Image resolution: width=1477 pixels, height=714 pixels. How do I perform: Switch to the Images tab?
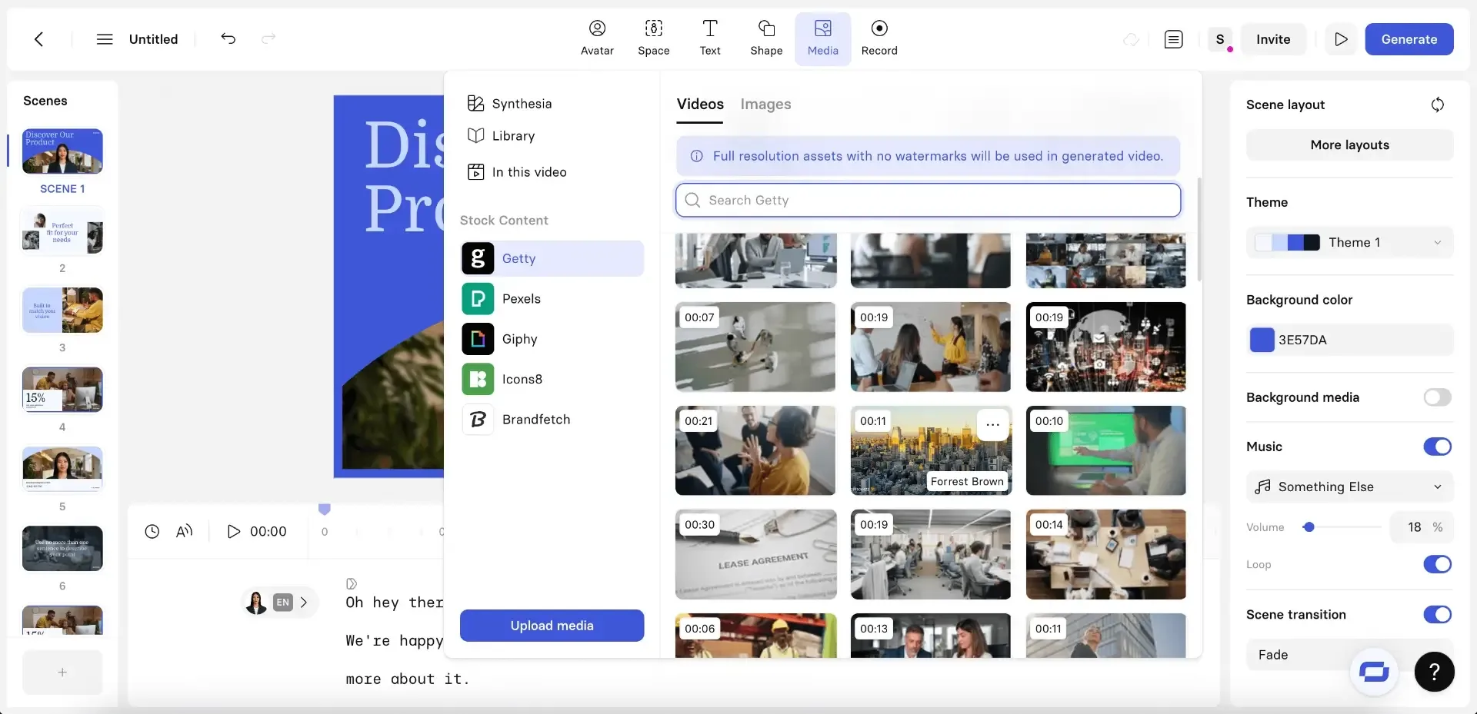coord(765,104)
